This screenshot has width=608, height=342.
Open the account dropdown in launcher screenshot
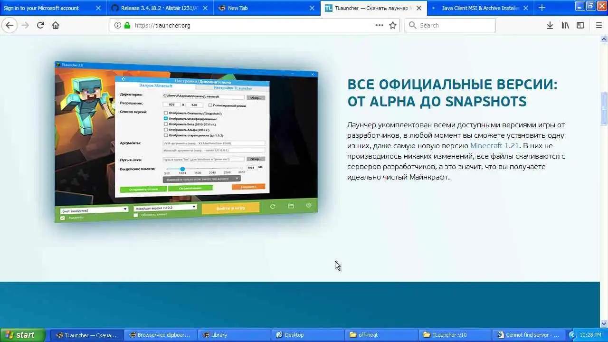(94, 209)
